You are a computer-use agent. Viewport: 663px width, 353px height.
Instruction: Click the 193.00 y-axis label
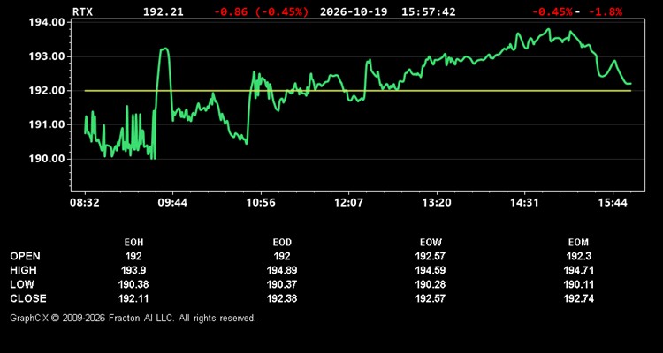[x=47, y=56]
